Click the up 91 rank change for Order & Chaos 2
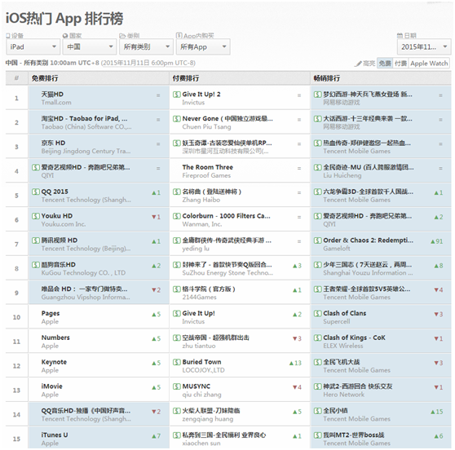Screen dimensions: 455x450 437,241
